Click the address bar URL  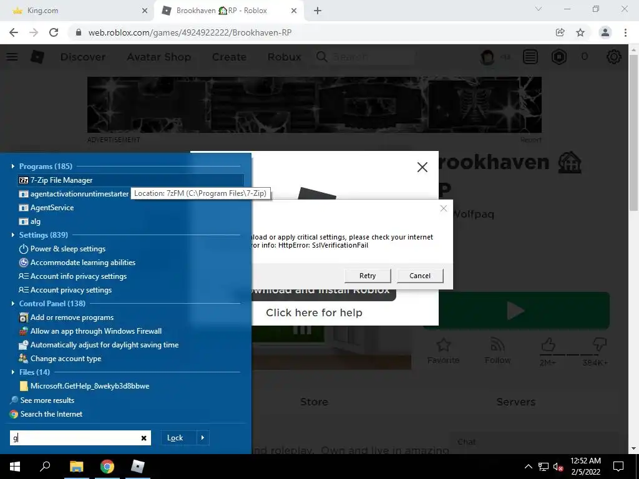coord(190,32)
